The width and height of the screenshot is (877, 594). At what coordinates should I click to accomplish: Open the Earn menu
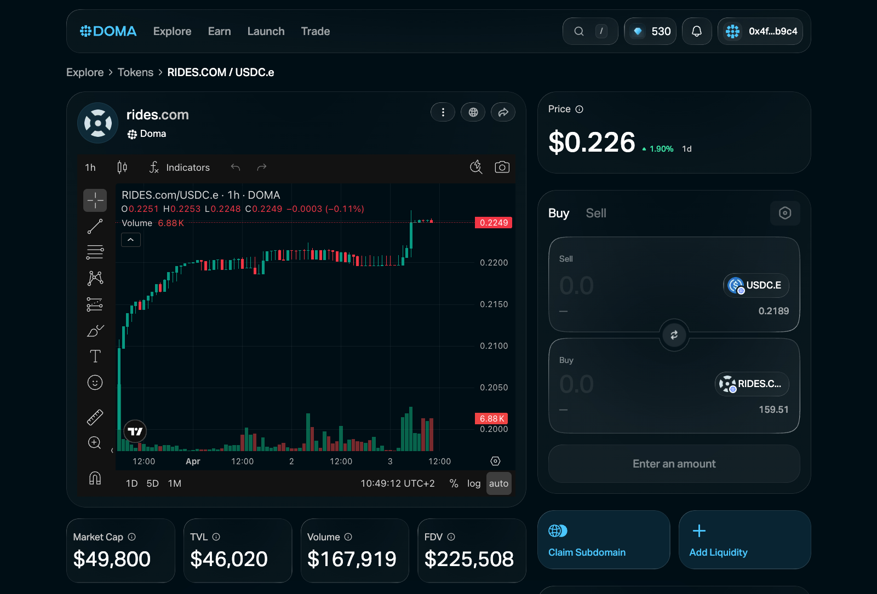[x=220, y=31]
